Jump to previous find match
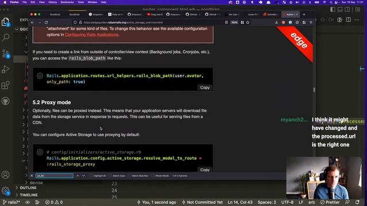Viewport: 367px width, 206px height. pos(78,176)
